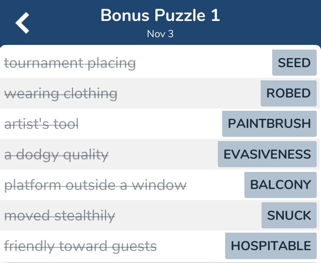Tap the BALCONY answer tile
Screen dimensions: 321x263
280,185
